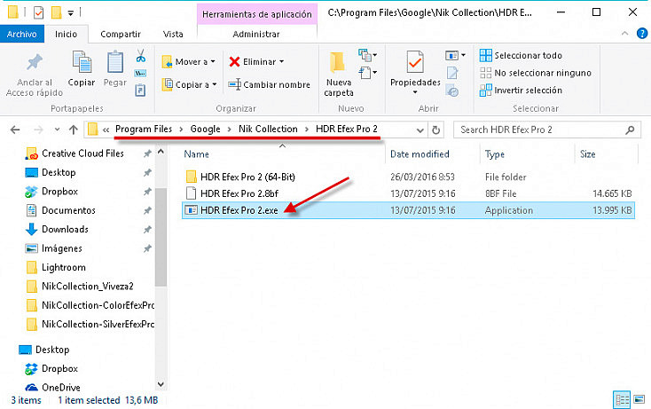Click the Pegar paste button
The image size is (651, 409).
(x=115, y=69)
